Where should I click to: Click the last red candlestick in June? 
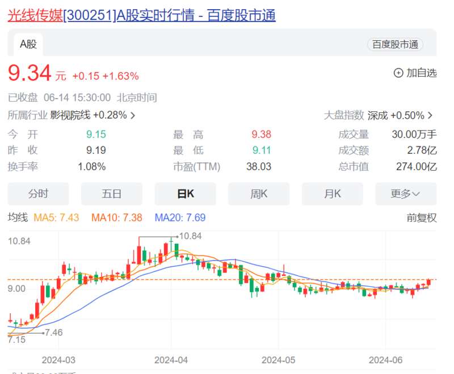[x=429, y=282]
